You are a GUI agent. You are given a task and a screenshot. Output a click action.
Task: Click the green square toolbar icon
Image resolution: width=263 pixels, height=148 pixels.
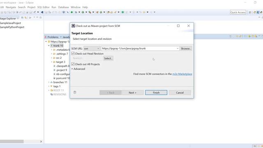point(122,12)
